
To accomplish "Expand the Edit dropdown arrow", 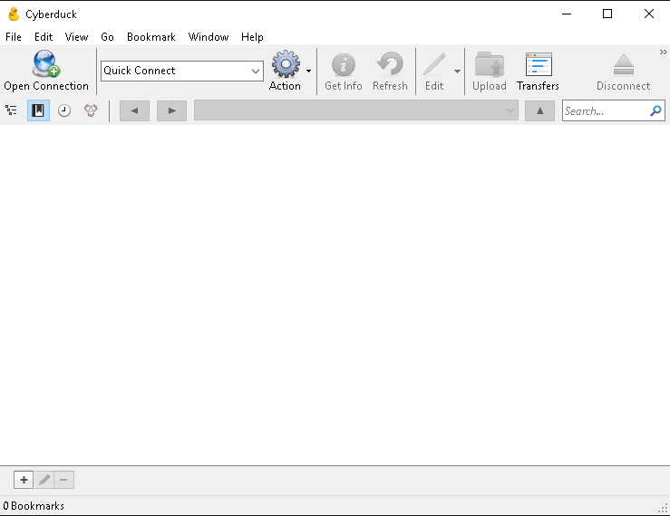I will click(457, 72).
